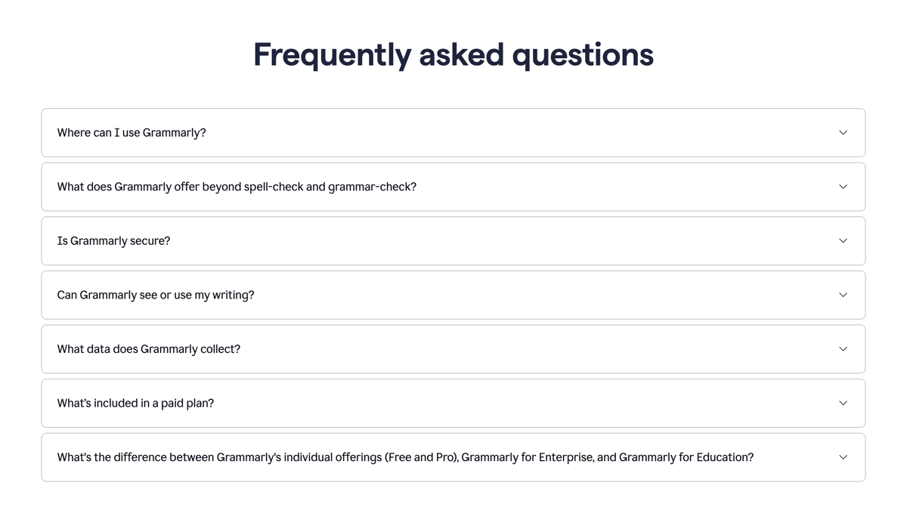907x523 pixels.
Task: Open the chevron on the first FAQ item
Action: tap(843, 132)
